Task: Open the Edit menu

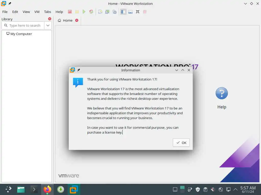Action: [15, 12]
